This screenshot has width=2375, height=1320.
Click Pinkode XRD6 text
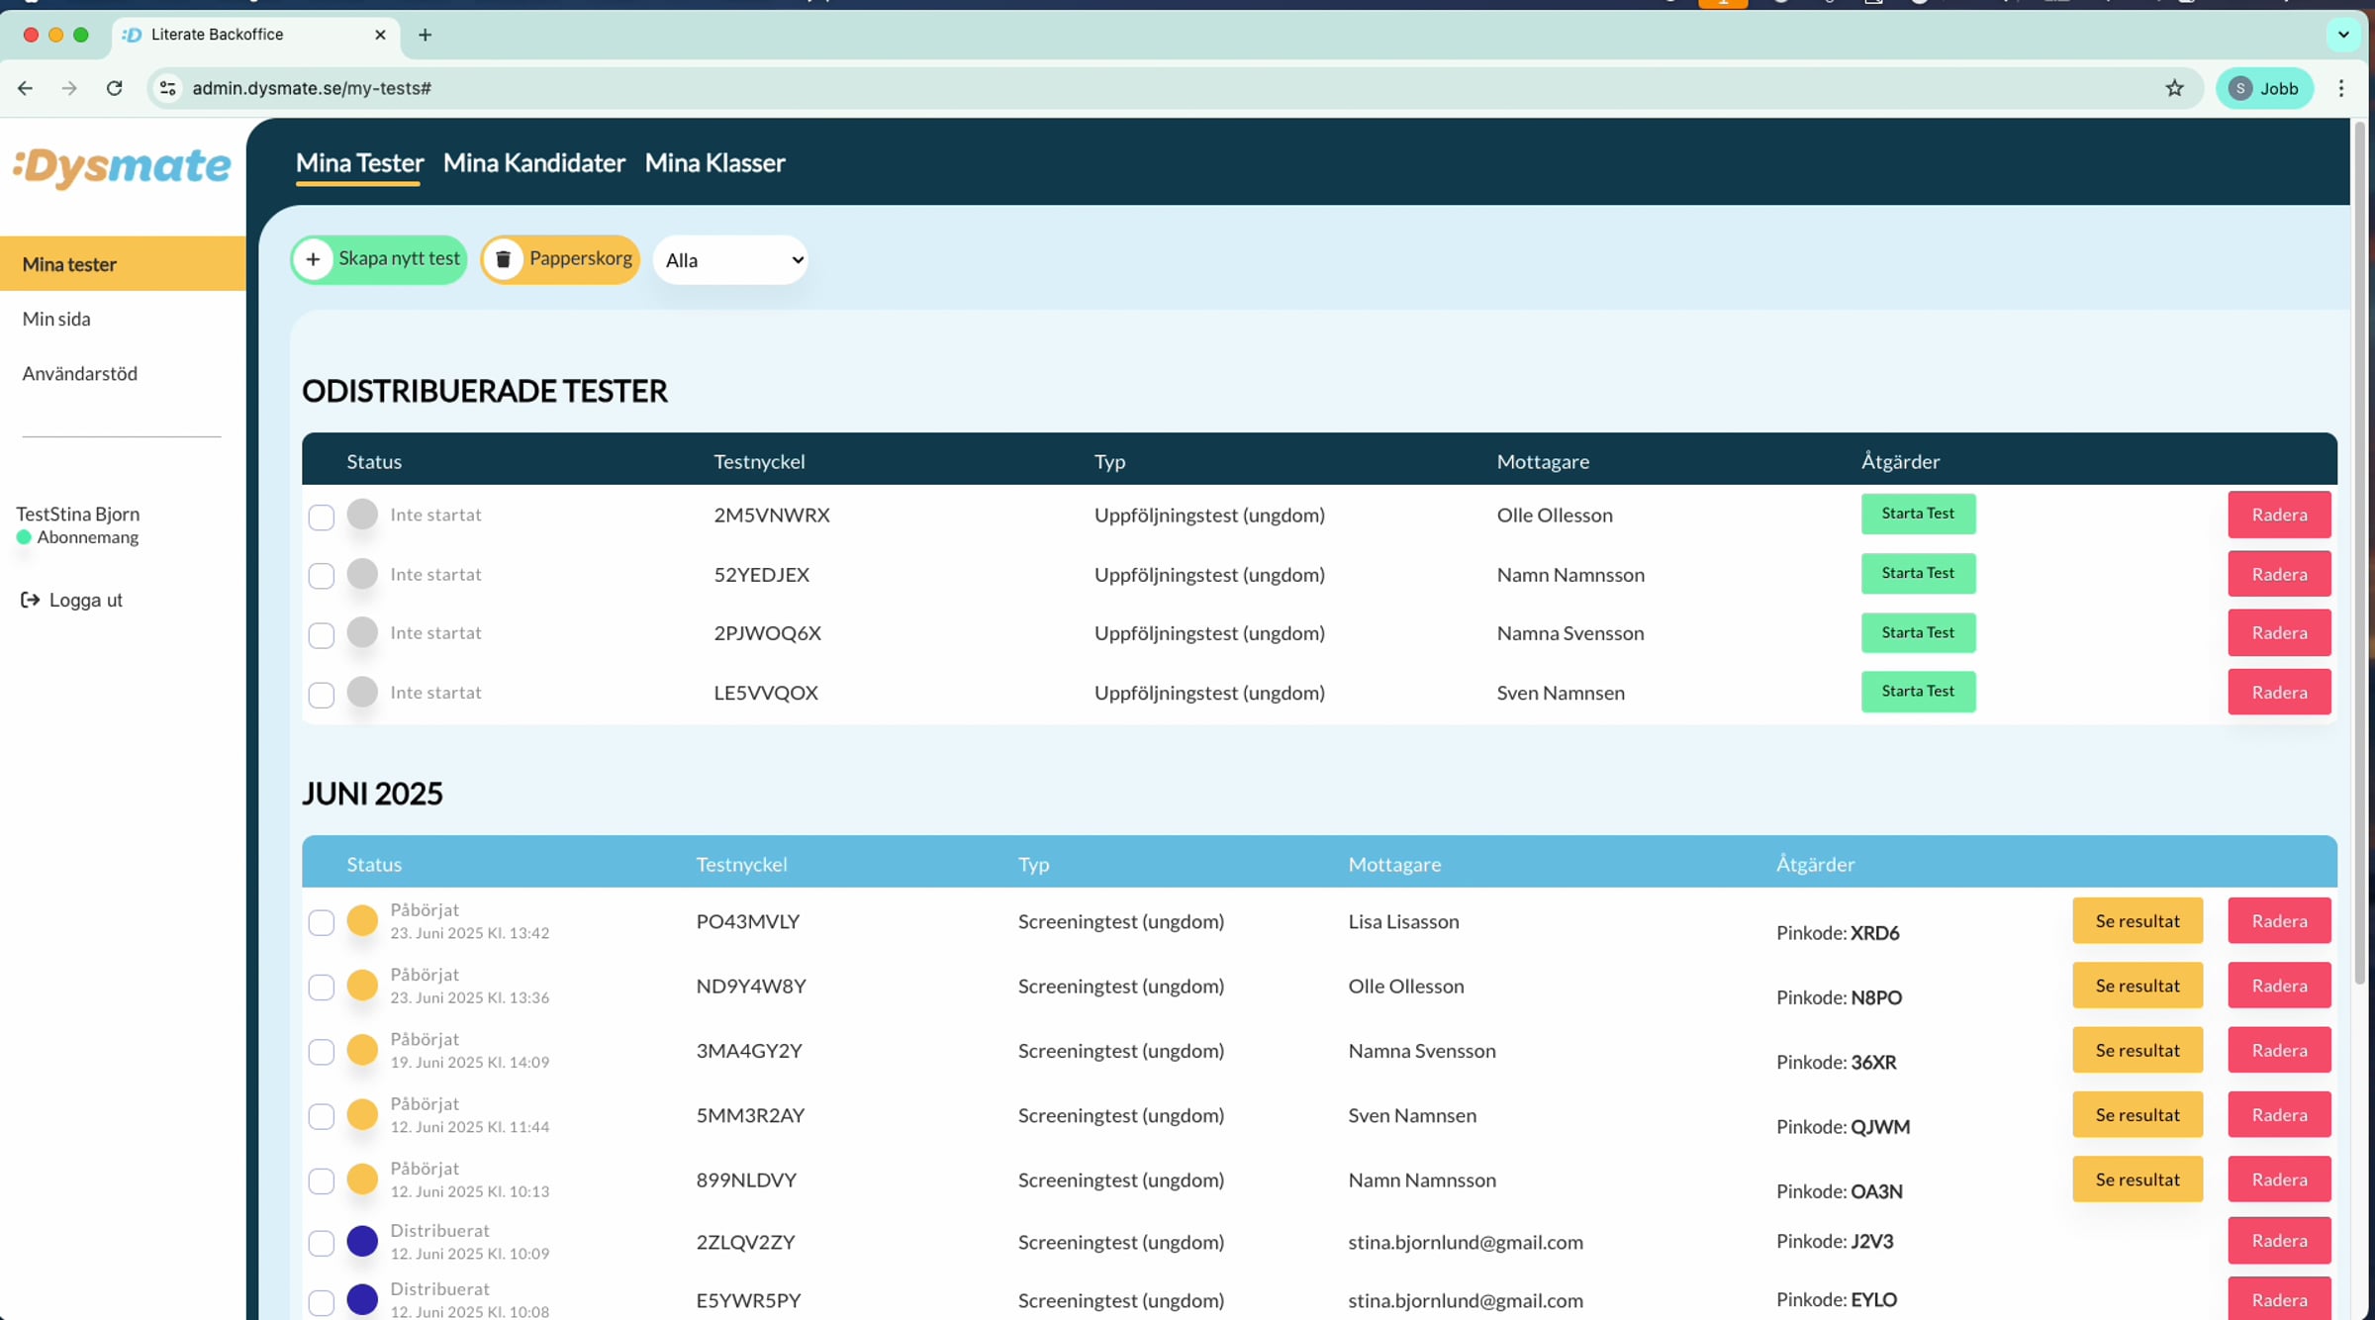[x=1838, y=933]
